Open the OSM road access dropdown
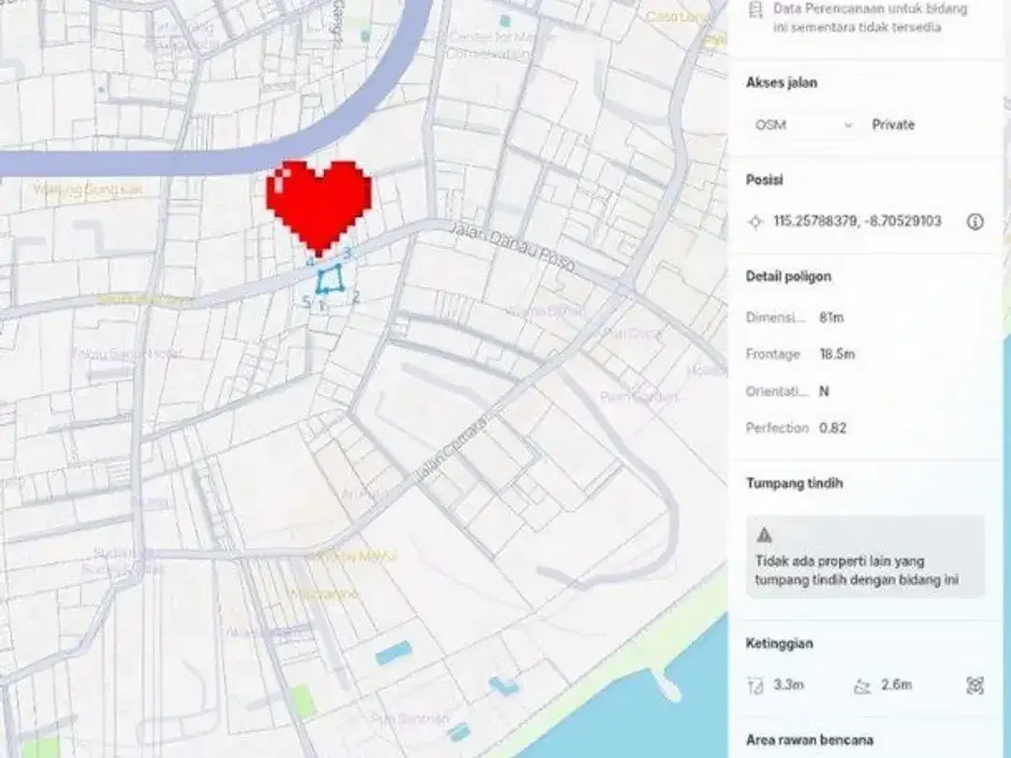The height and width of the screenshot is (758, 1011). [x=804, y=125]
